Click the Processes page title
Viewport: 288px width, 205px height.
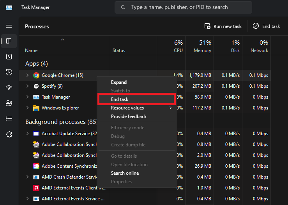pyautogui.click(x=37, y=26)
